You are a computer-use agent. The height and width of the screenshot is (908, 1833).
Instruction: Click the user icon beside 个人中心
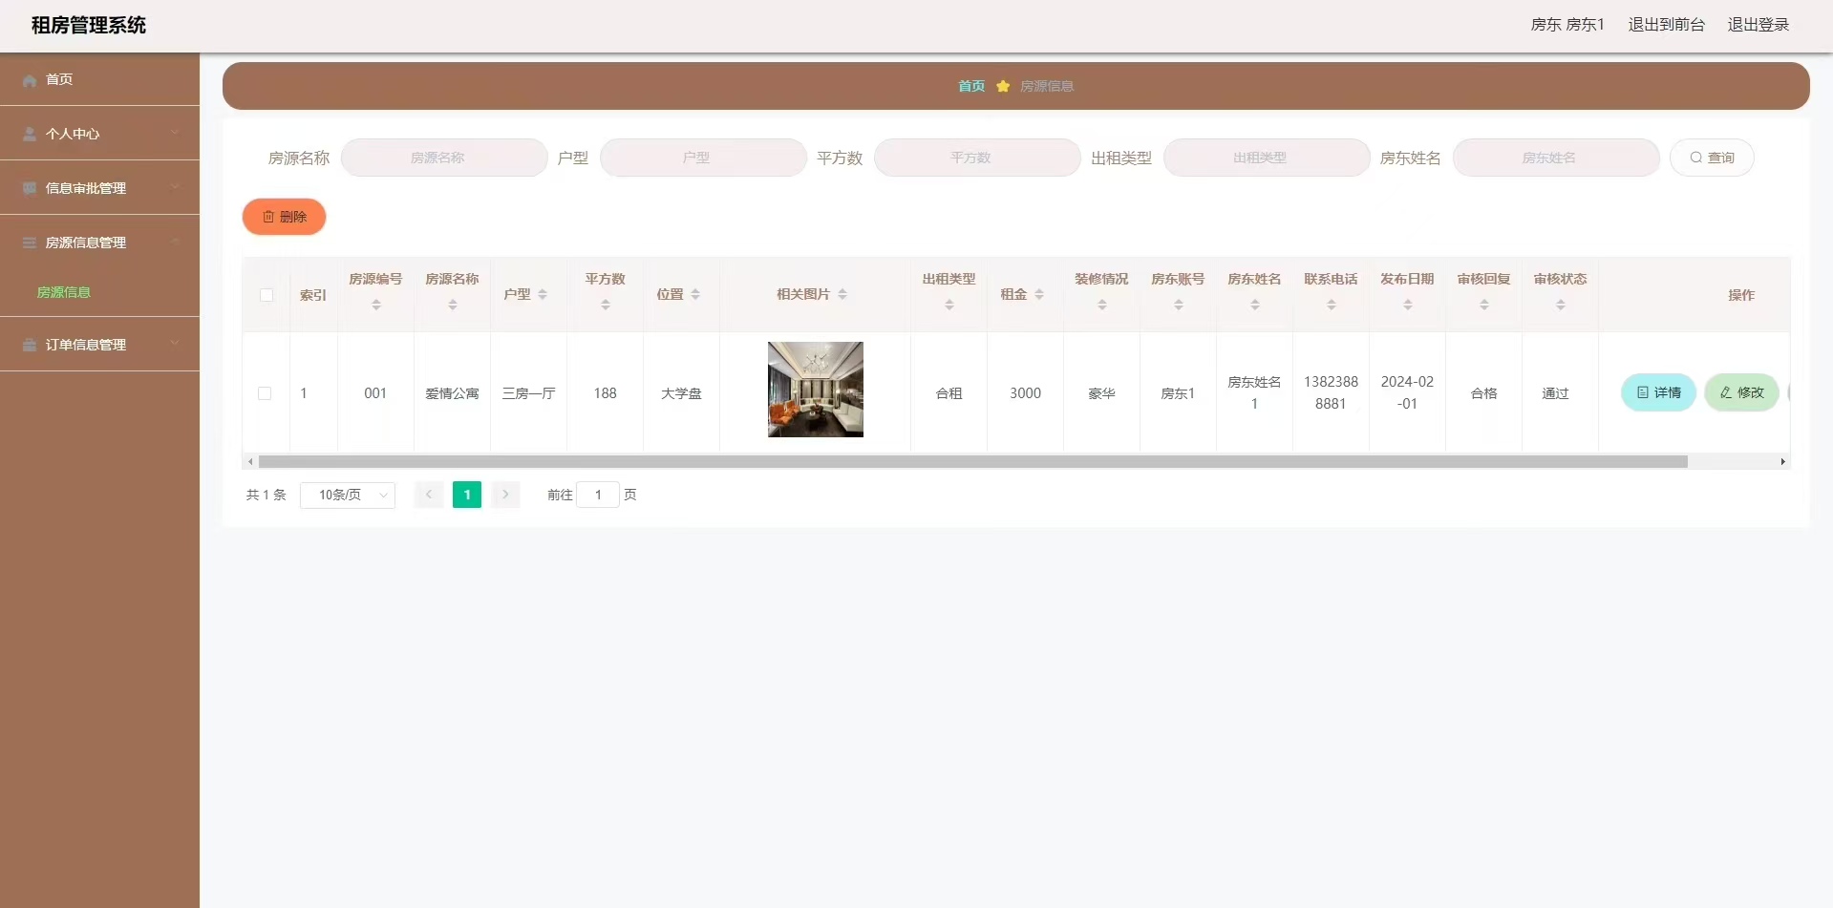coord(30,135)
